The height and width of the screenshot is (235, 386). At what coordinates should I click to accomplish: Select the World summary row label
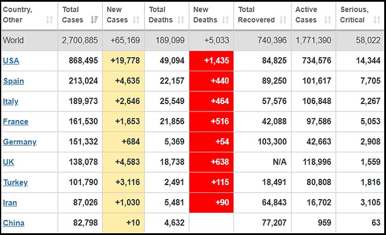point(13,40)
